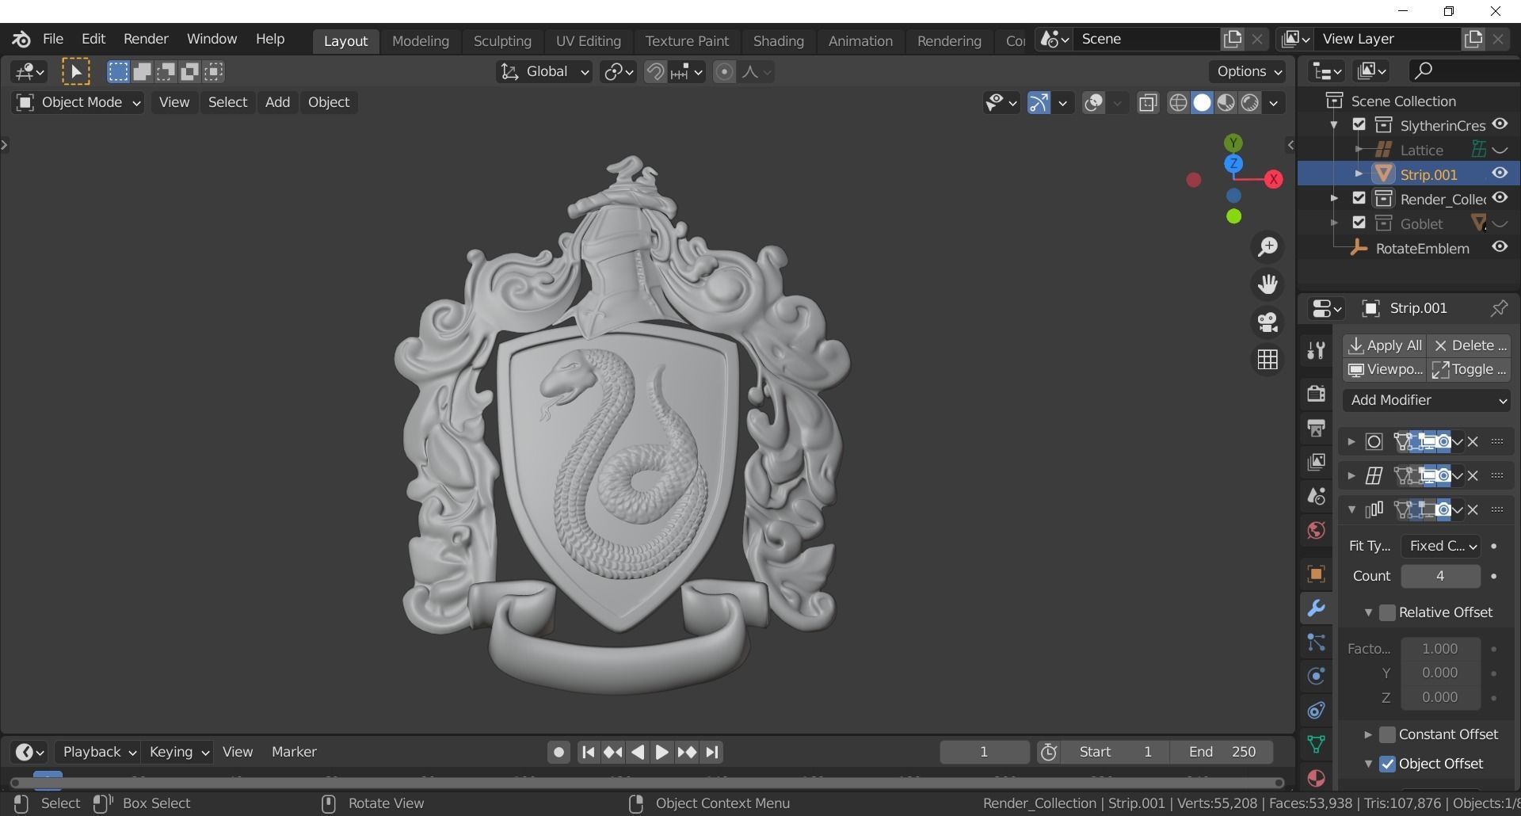1521x816 pixels.
Task: Click the array Count value field
Action: click(x=1440, y=576)
